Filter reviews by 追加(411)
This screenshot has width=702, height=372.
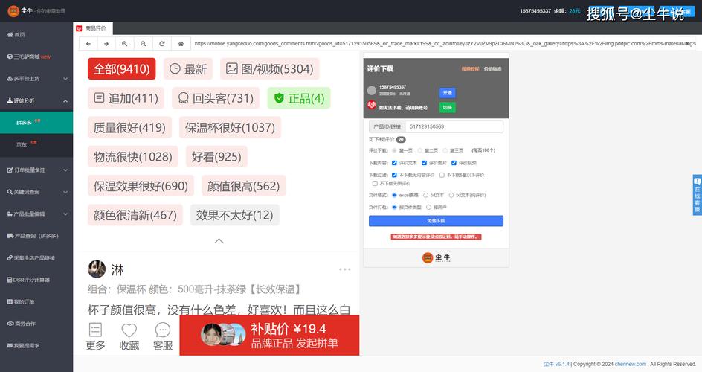coord(126,98)
